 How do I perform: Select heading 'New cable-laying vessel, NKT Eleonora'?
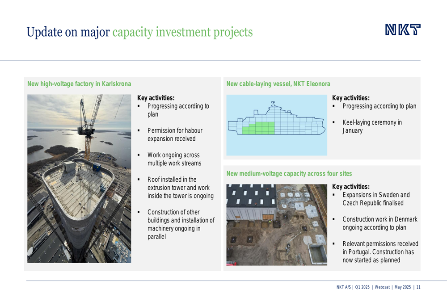pos(278,84)
